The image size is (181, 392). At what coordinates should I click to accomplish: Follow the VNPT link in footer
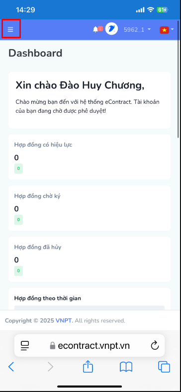64,320
